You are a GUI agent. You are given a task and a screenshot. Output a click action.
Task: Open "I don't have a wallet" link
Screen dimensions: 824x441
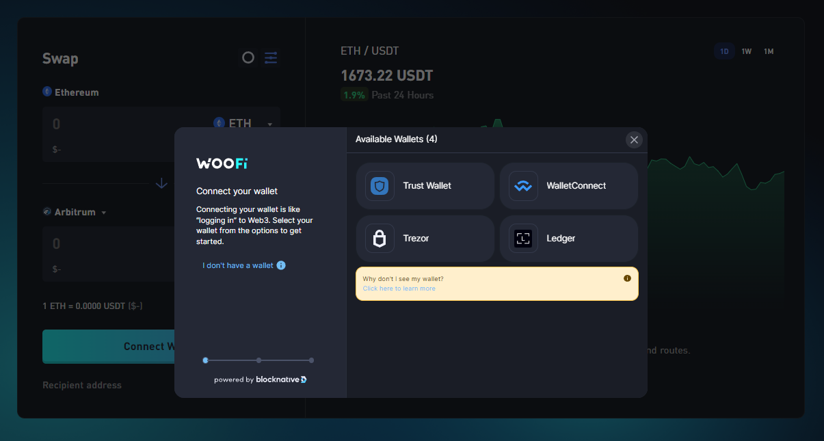pos(238,265)
